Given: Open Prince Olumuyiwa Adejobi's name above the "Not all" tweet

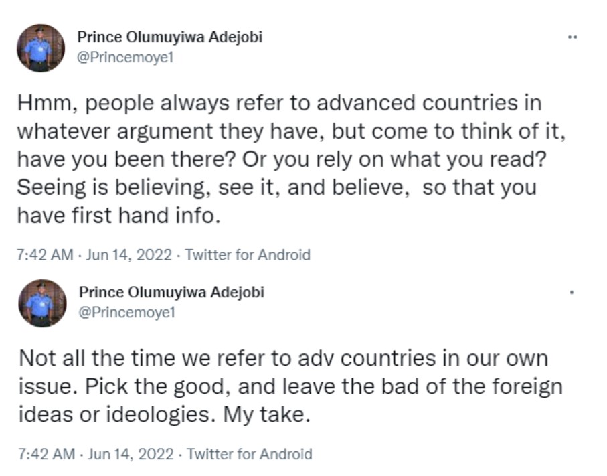Looking at the screenshot, I should (171, 292).
